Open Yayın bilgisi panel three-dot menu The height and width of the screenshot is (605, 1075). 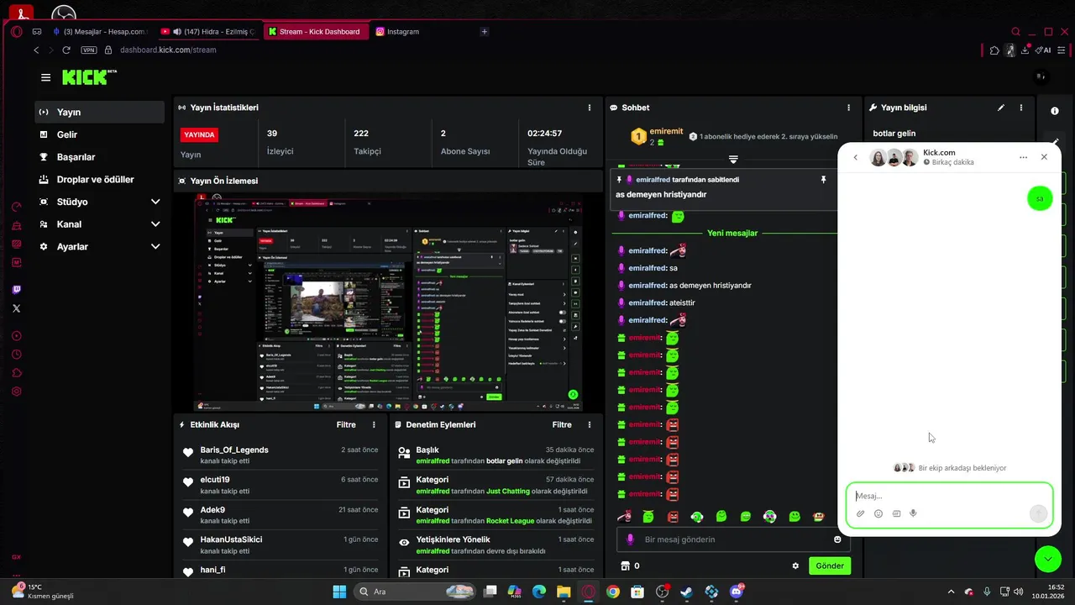(1021, 108)
